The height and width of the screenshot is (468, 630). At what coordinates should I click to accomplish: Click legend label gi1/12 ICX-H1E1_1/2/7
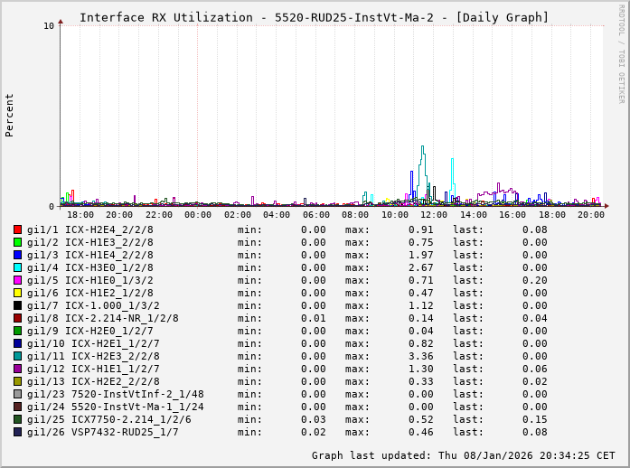click(93, 370)
